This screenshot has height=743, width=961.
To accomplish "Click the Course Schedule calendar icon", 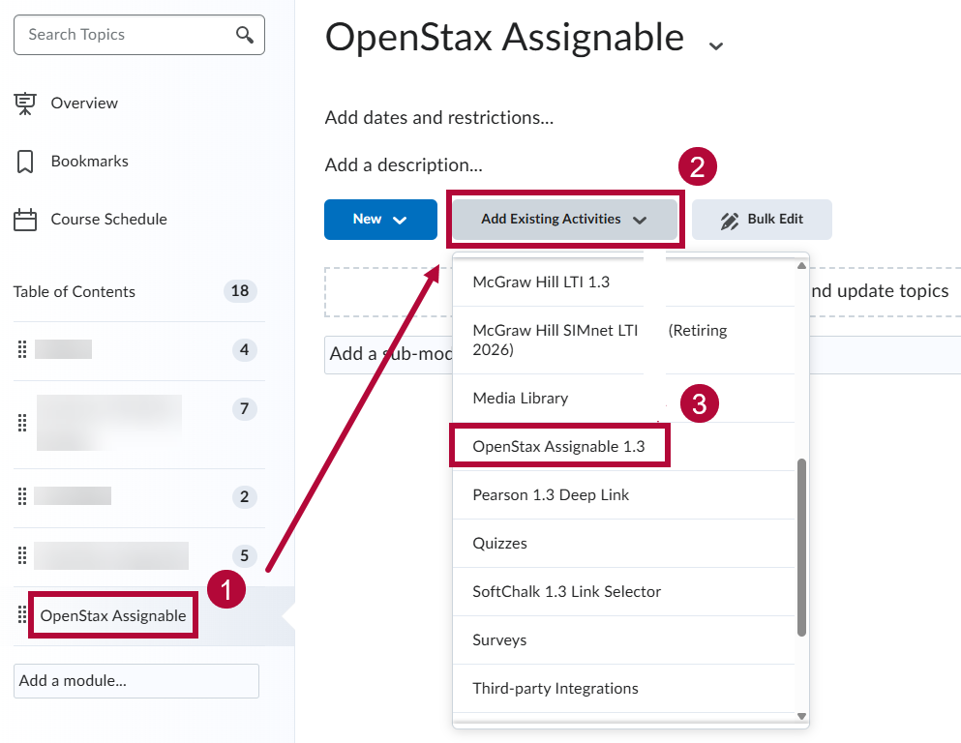I will (x=23, y=219).
